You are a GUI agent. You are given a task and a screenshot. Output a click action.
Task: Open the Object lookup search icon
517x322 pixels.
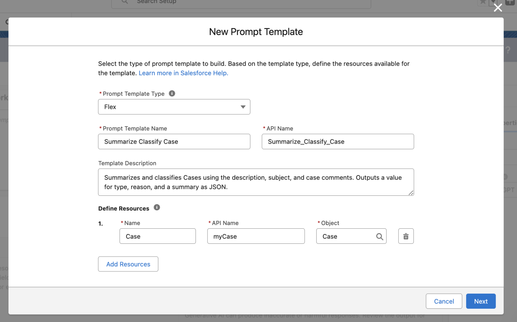click(x=379, y=236)
